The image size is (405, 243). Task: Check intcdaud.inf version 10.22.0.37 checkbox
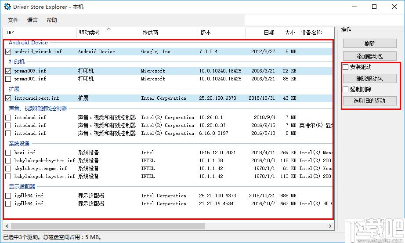[8, 125]
